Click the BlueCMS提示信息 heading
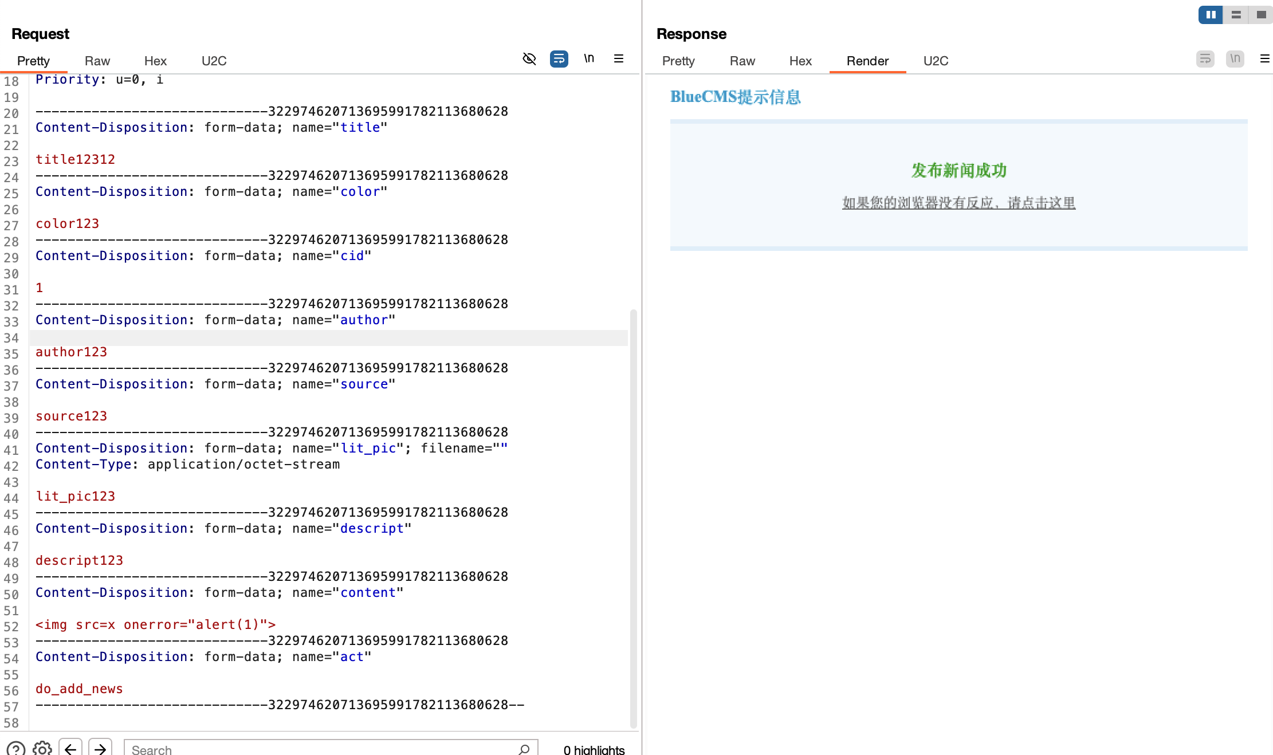This screenshot has width=1273, height=755. 736,97
